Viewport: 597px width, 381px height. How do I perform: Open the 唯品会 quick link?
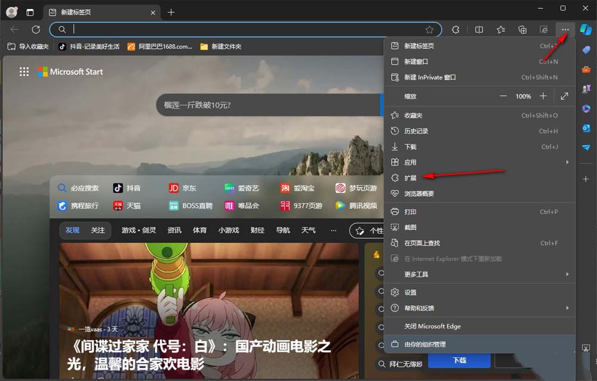(242, 206)
